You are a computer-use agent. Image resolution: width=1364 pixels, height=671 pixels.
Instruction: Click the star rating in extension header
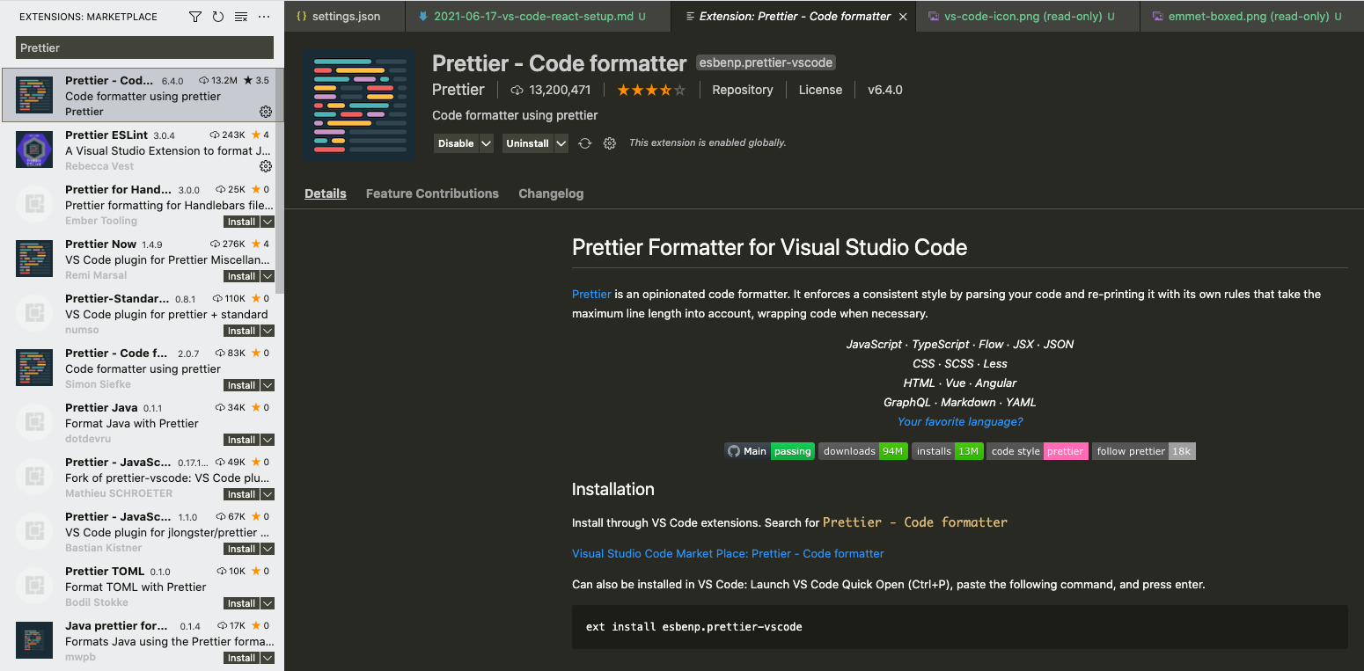[650, 90]
